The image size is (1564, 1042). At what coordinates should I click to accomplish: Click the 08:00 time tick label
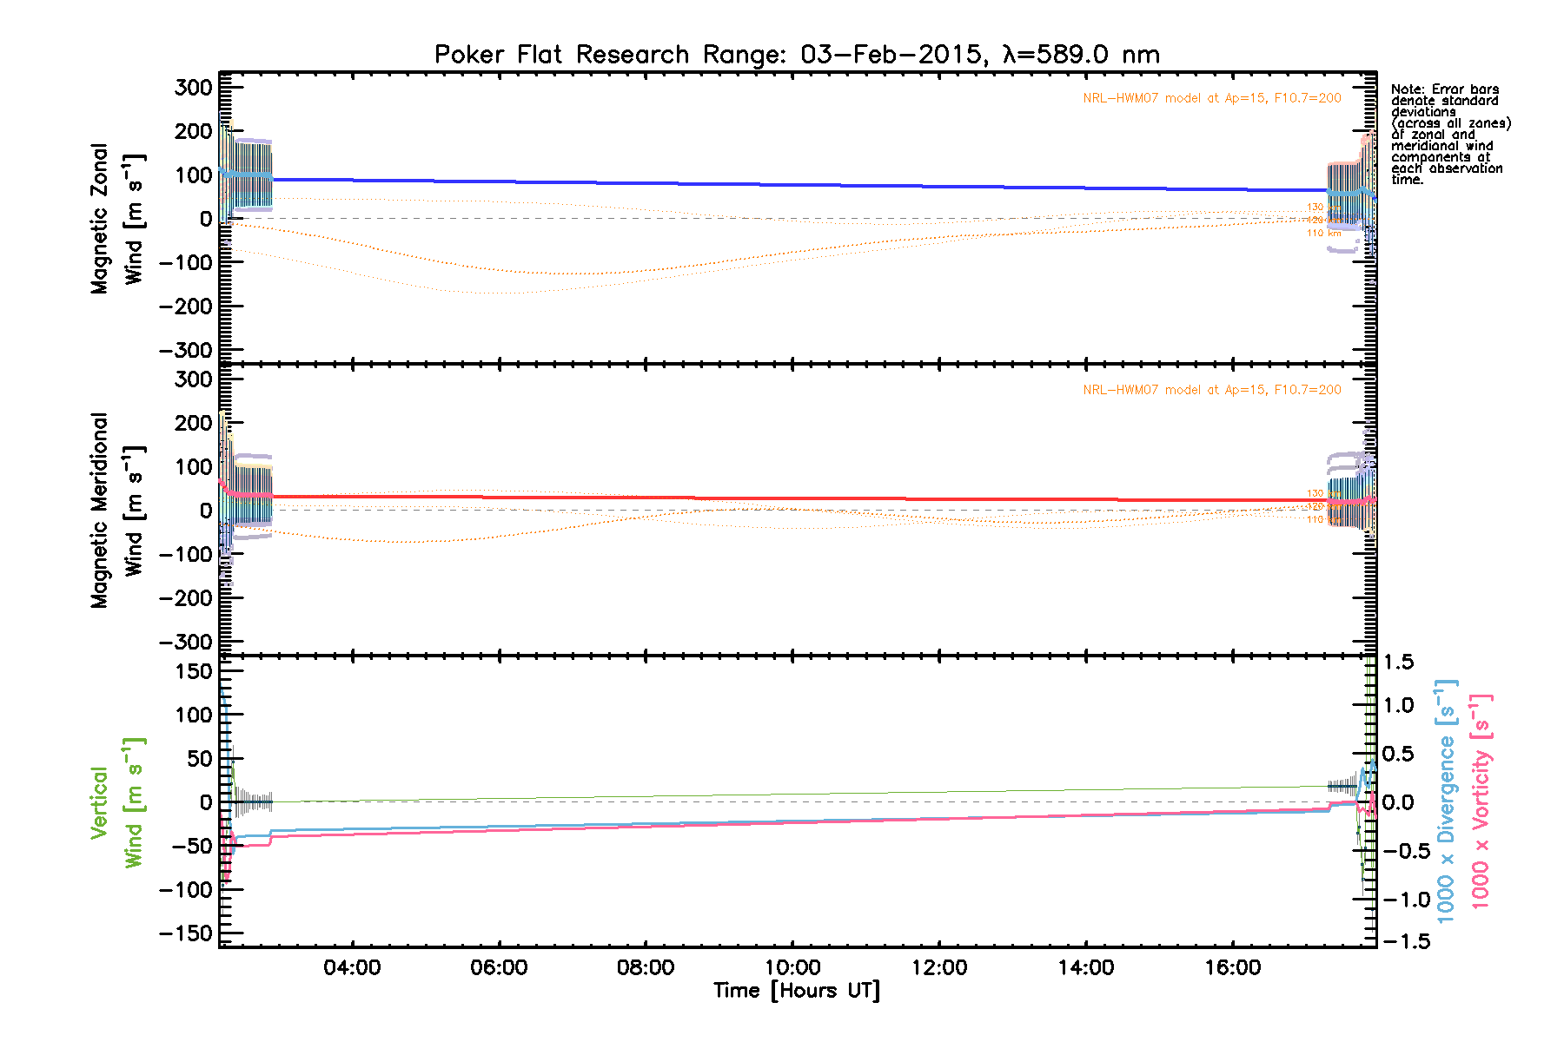[x=646, y=968]
